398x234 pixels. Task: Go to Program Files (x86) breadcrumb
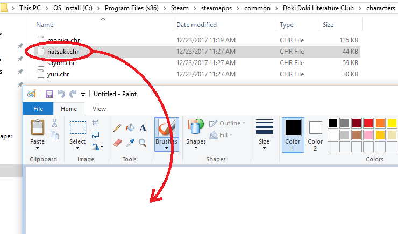(131, 8)
